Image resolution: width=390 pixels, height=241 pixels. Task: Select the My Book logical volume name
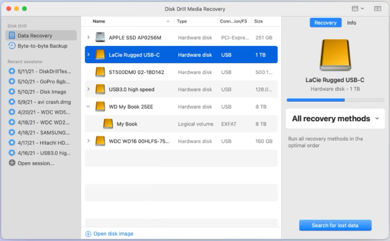coord(127,124)
